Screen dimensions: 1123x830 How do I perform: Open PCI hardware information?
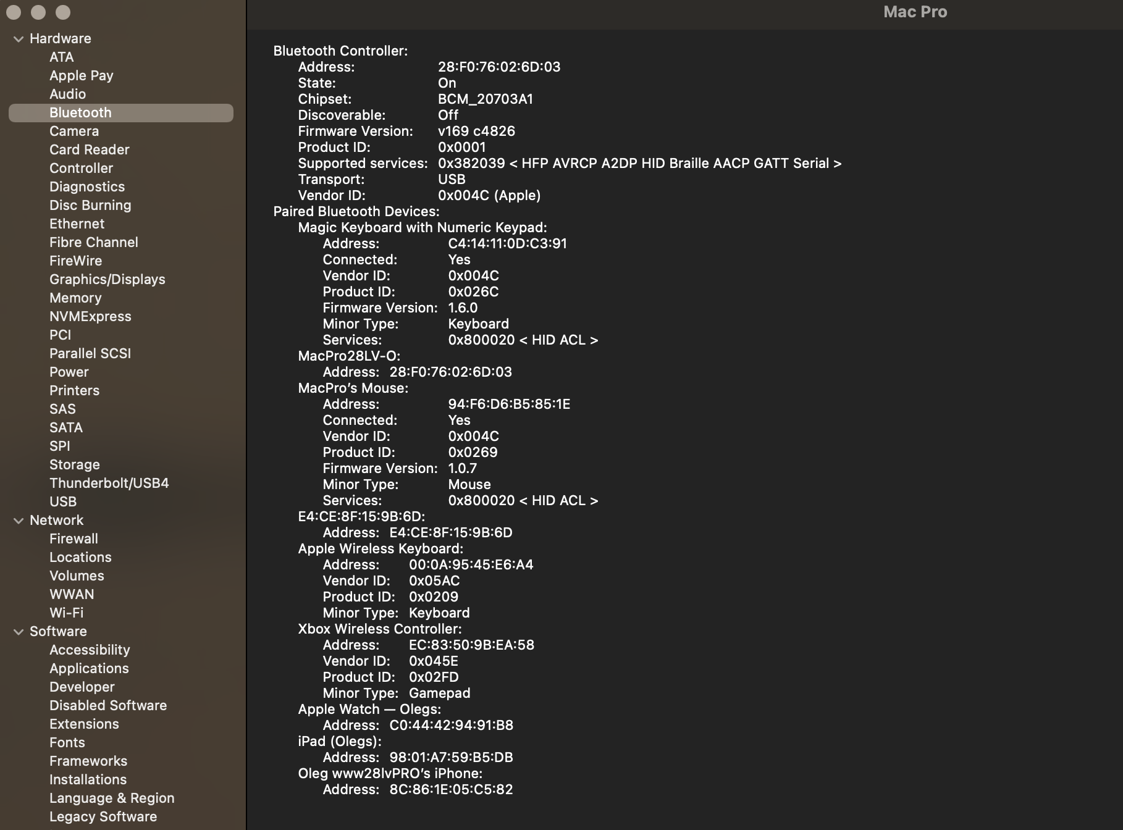pos(61,335)
